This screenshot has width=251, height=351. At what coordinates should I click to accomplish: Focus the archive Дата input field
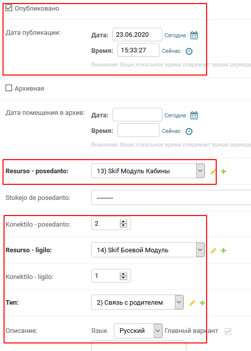137,115
